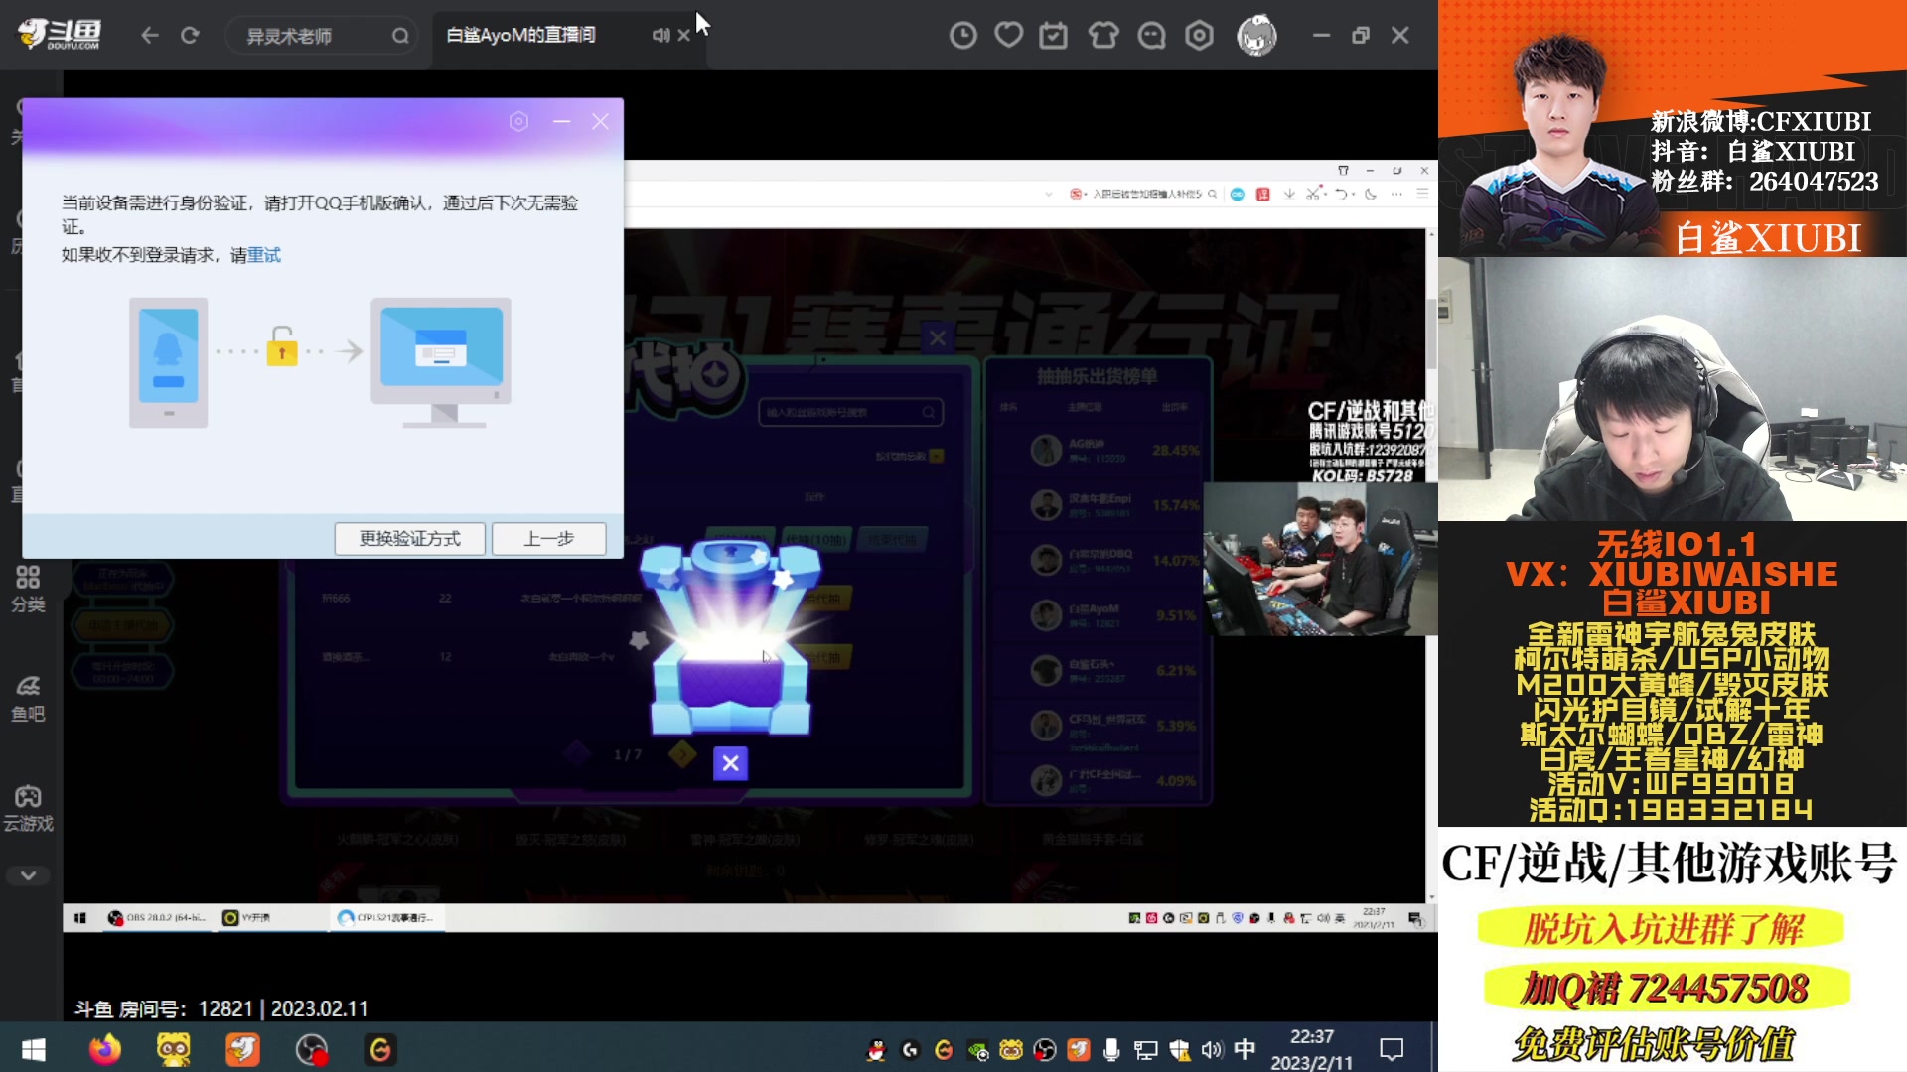
Task: Click the 更换验证方式 button
Action: point(409,538)
